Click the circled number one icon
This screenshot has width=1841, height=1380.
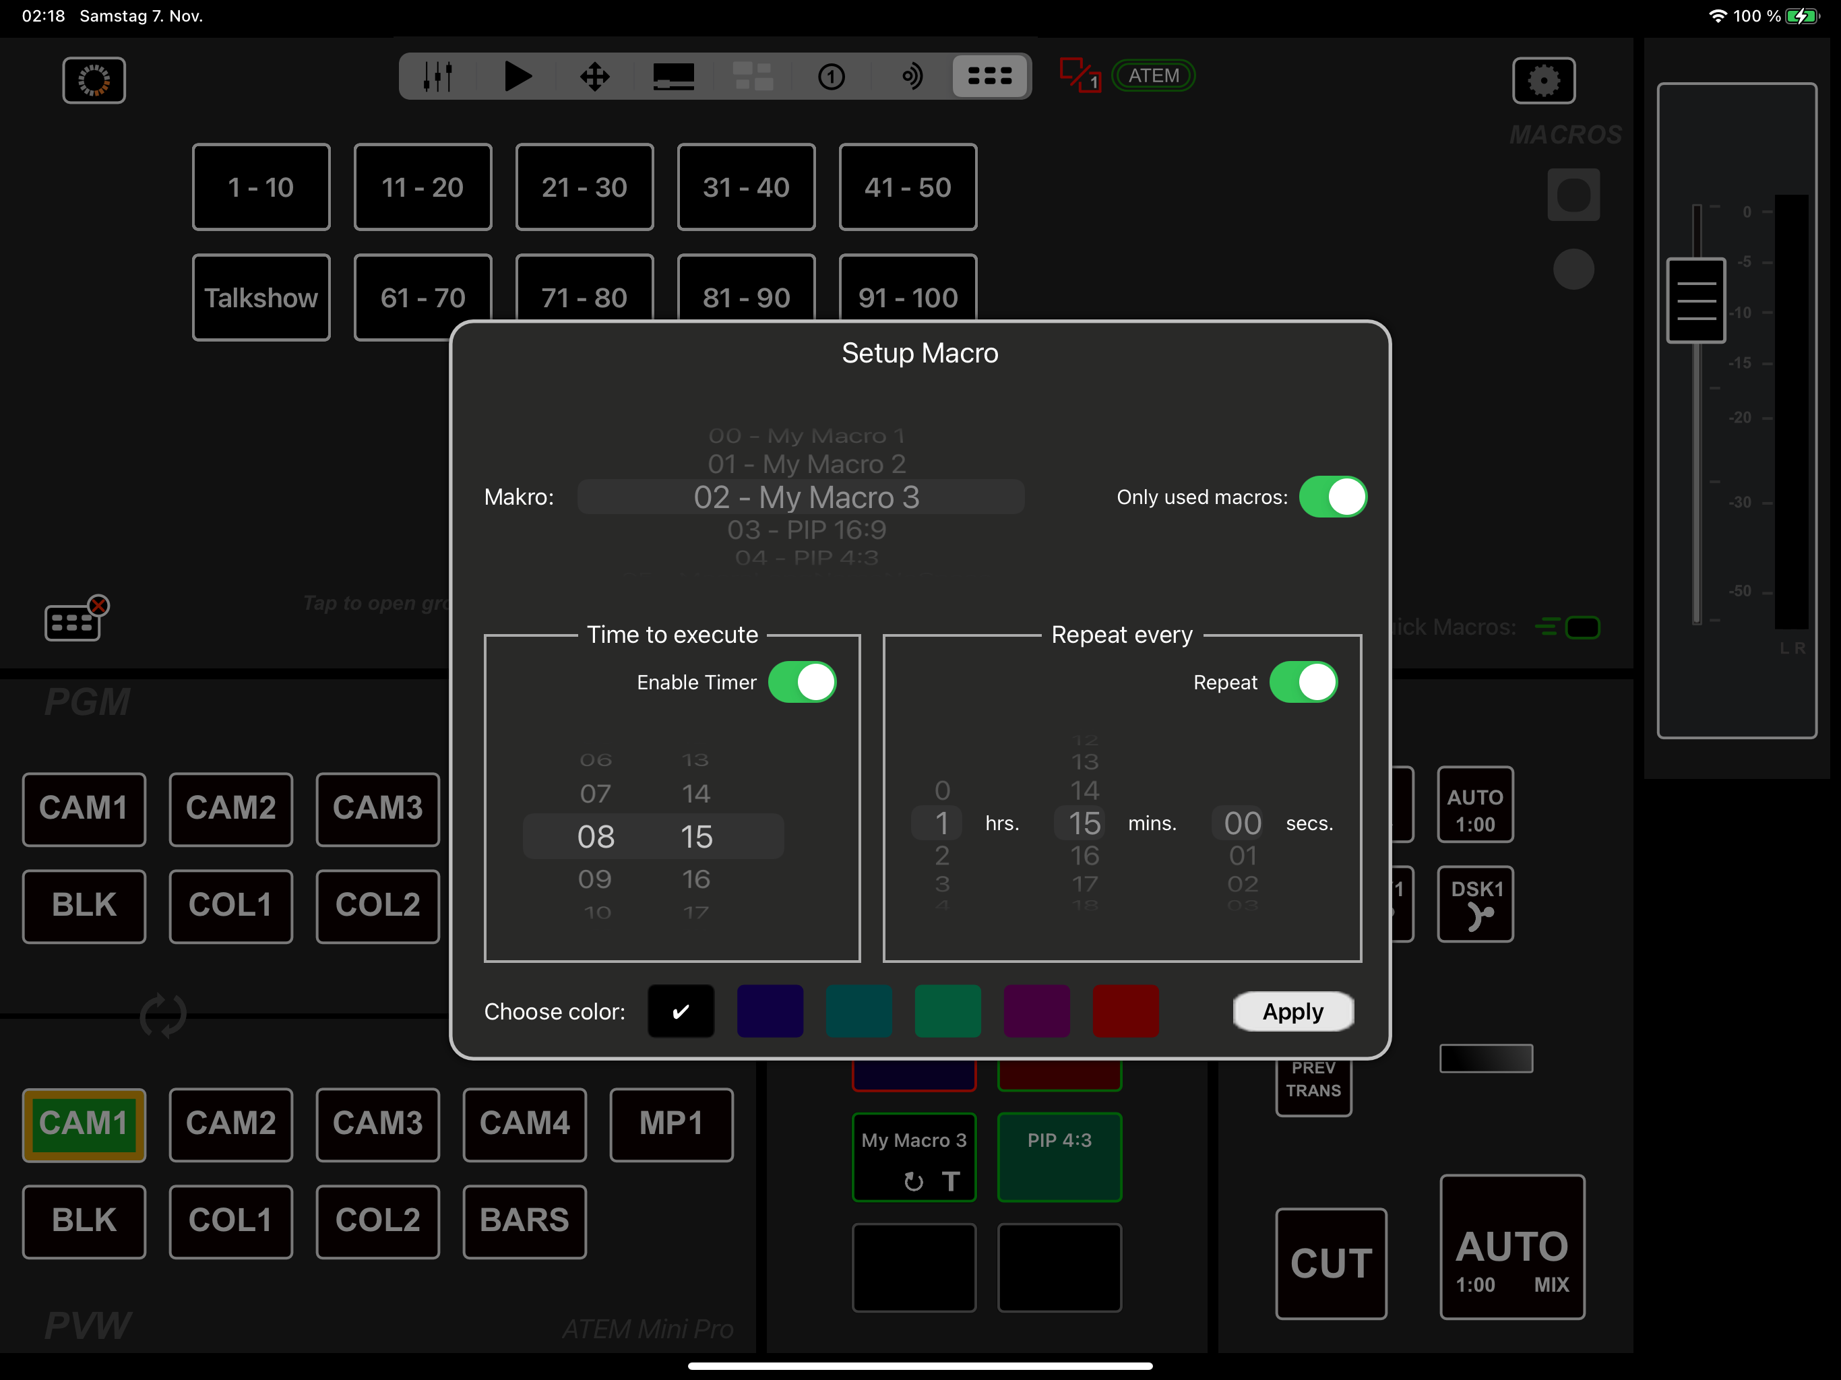(x=831, y=77)
